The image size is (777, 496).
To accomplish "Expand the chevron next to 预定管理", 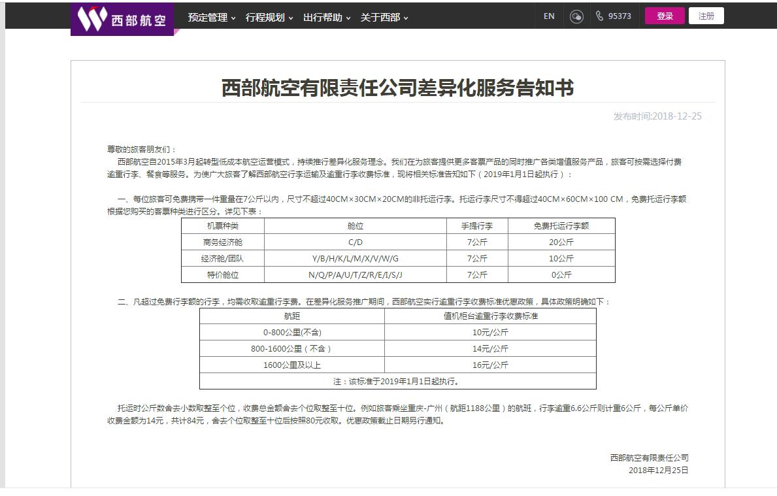I will 233,18.
